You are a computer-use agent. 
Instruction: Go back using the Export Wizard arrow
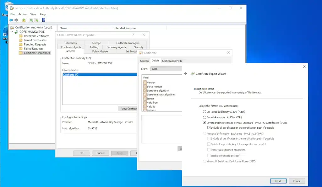click(x=186, y=74)
